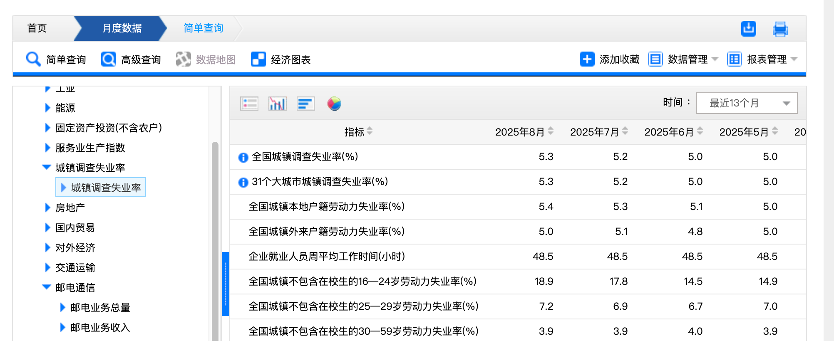Click the 7.2 cell in 25—29岁 row
Image resolution: width=834 pixels, height=341 pixels.
(x=546, y=306)
